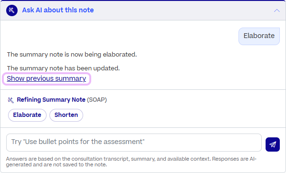Click the 'Refining Summary Note' heading
Screen dimensions: 286x173
[x=51, y=100]
